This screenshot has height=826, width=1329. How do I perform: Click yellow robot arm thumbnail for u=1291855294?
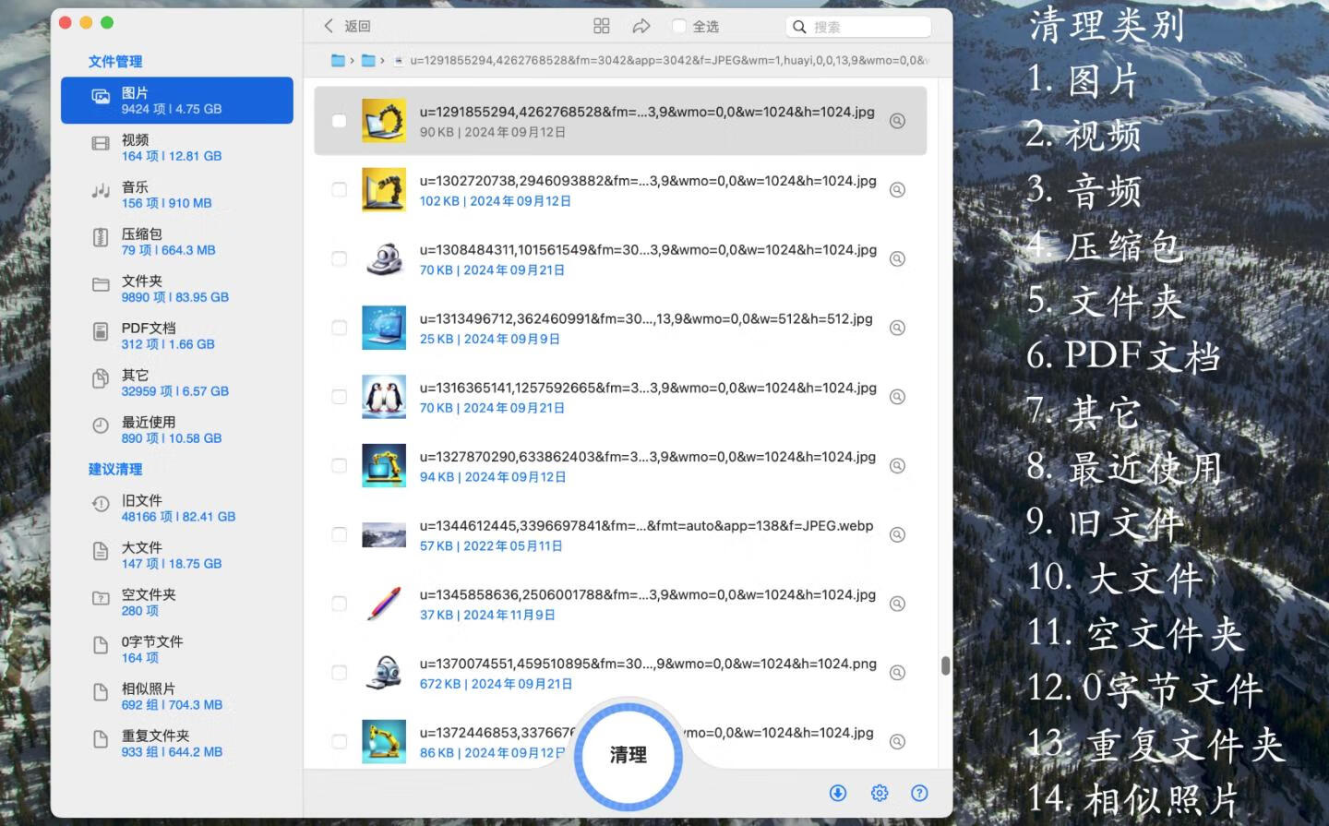384,121
